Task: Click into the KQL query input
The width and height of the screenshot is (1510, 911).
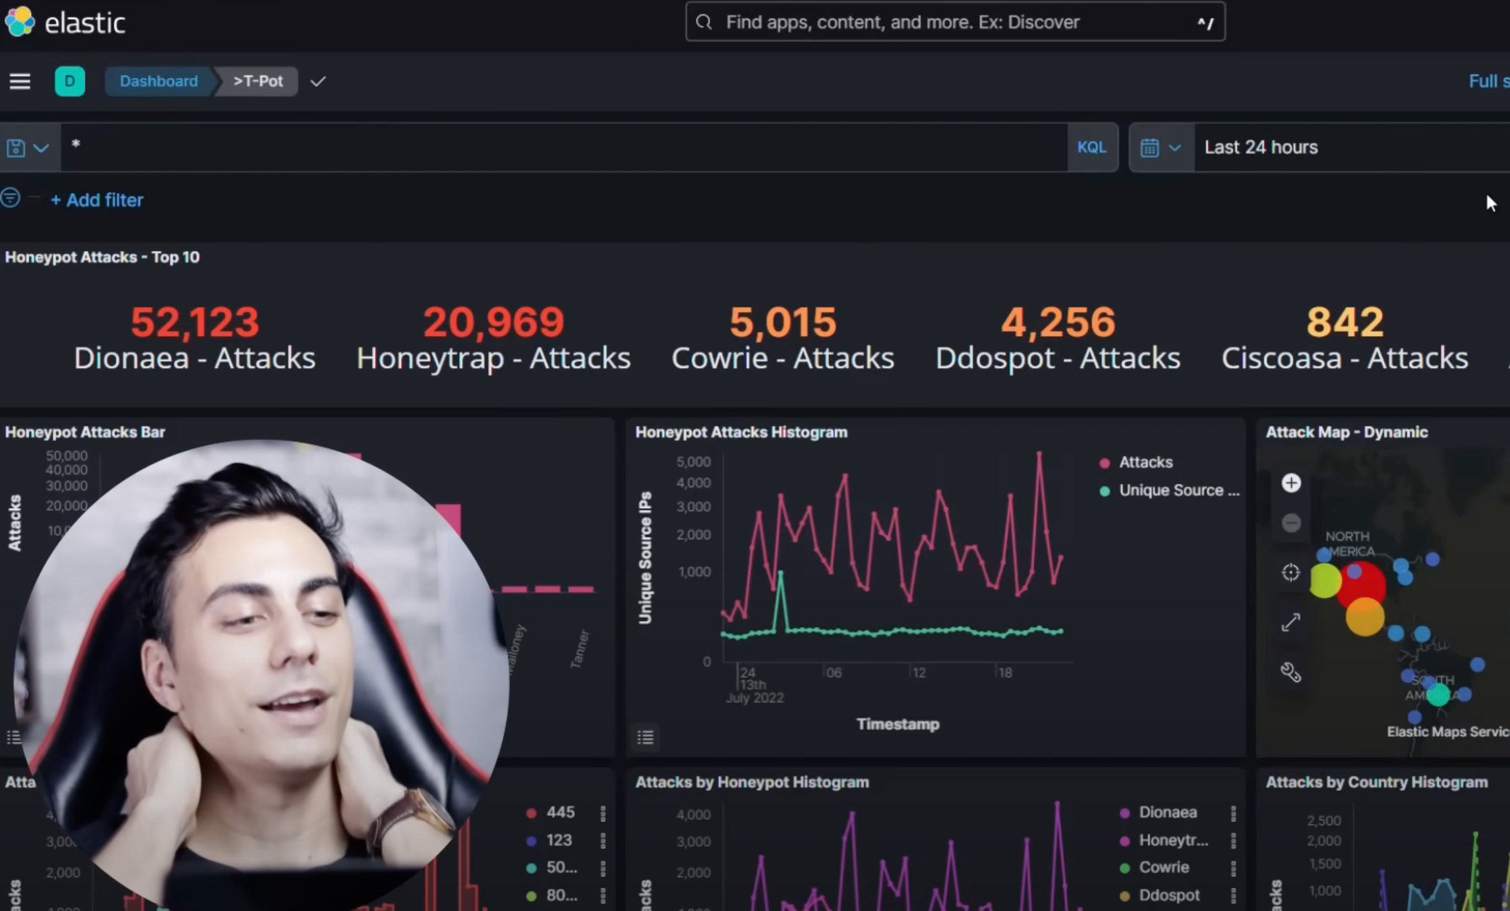Action: [564, 148]
